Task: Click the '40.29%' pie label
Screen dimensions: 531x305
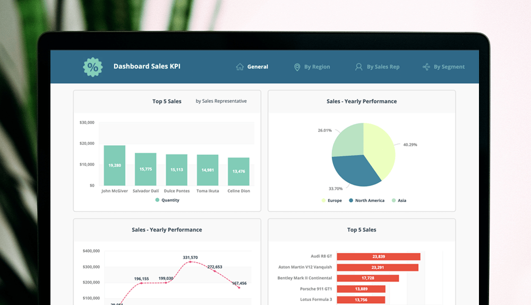Action: pyautogui.click(x=410, y=145)
